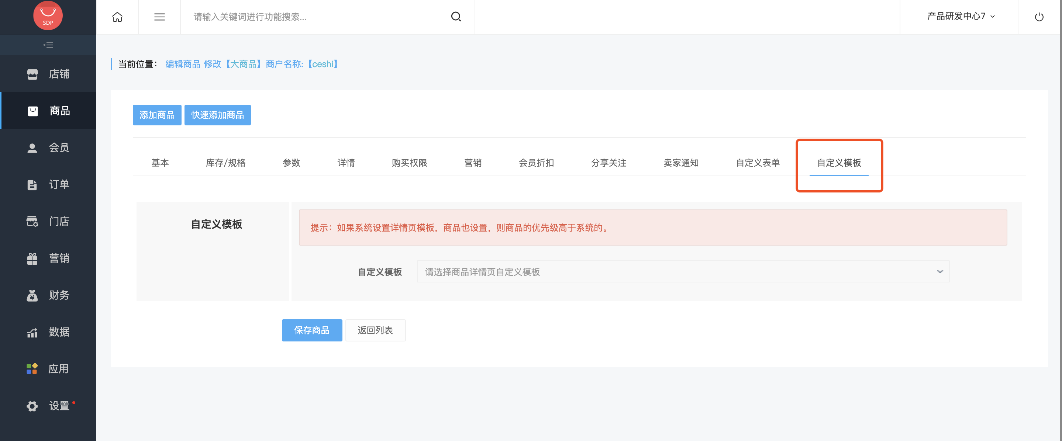Switch to the 分享关注 tab
Image resolution: width=1062 pixels, height=441 pixels.
(x=609, y=163)
